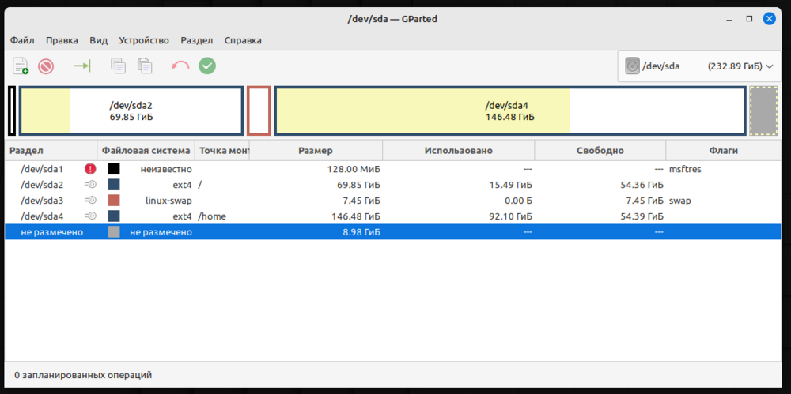
Task: Select the /dev/sda4 partition row name
Action: coord(42,216)
